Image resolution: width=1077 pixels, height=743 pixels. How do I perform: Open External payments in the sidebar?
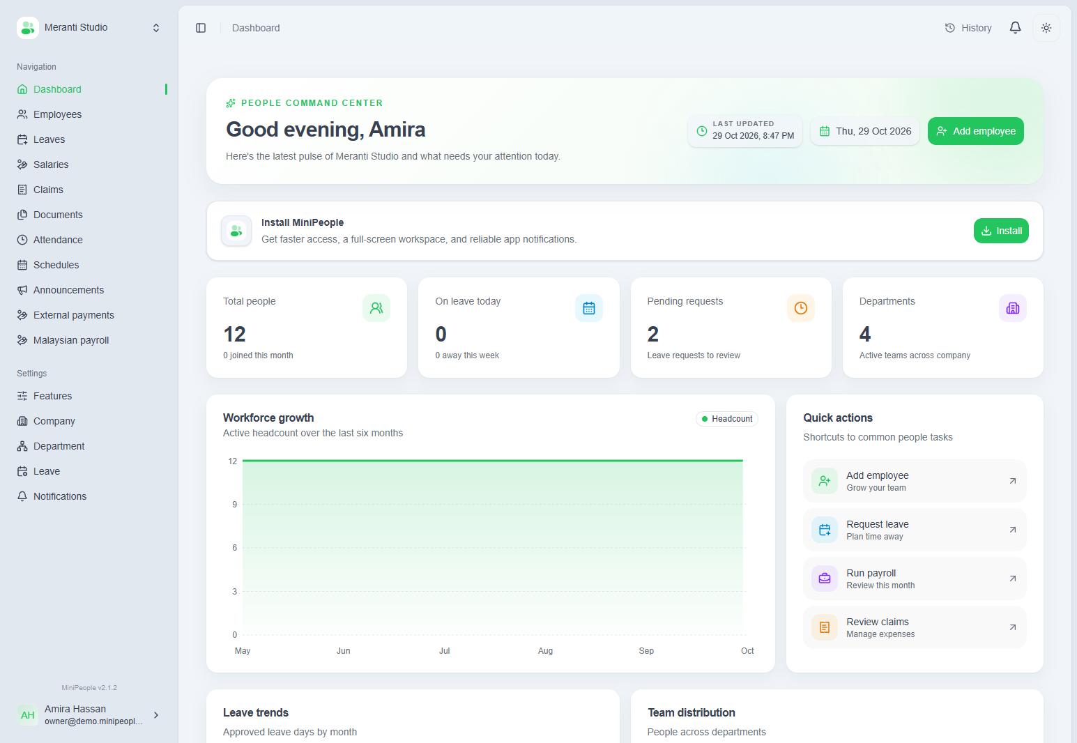(89, 315)
